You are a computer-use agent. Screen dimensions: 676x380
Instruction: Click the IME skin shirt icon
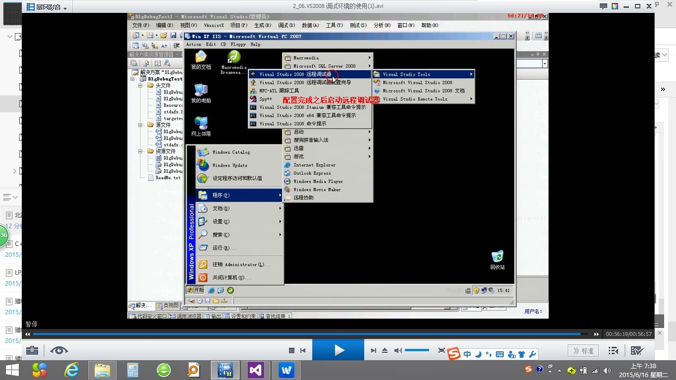pos(522,354)
